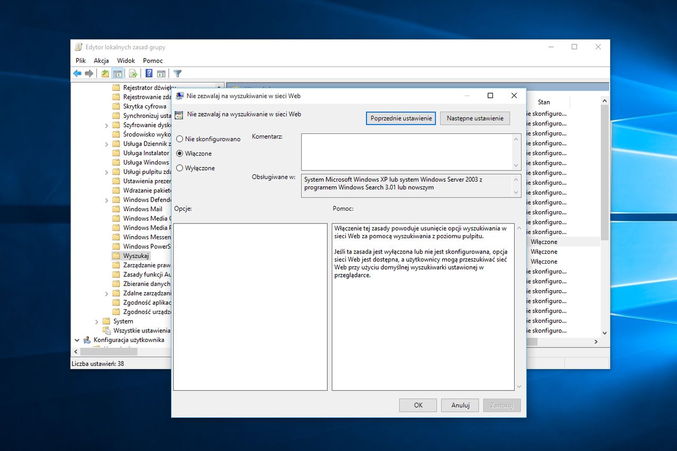Toggle the Show/Hide action pane icon
The width and height of the screenshot is (677, 451).
(x=161, y=74)
